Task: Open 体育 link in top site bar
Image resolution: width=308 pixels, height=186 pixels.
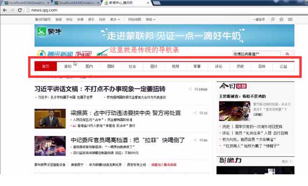Action: tap(80, 20)
